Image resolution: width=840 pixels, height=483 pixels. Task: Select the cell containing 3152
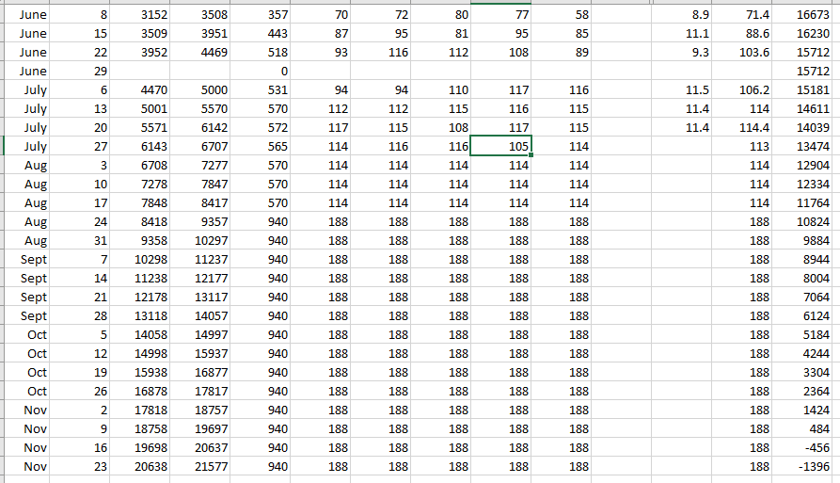tap(139, 15)
